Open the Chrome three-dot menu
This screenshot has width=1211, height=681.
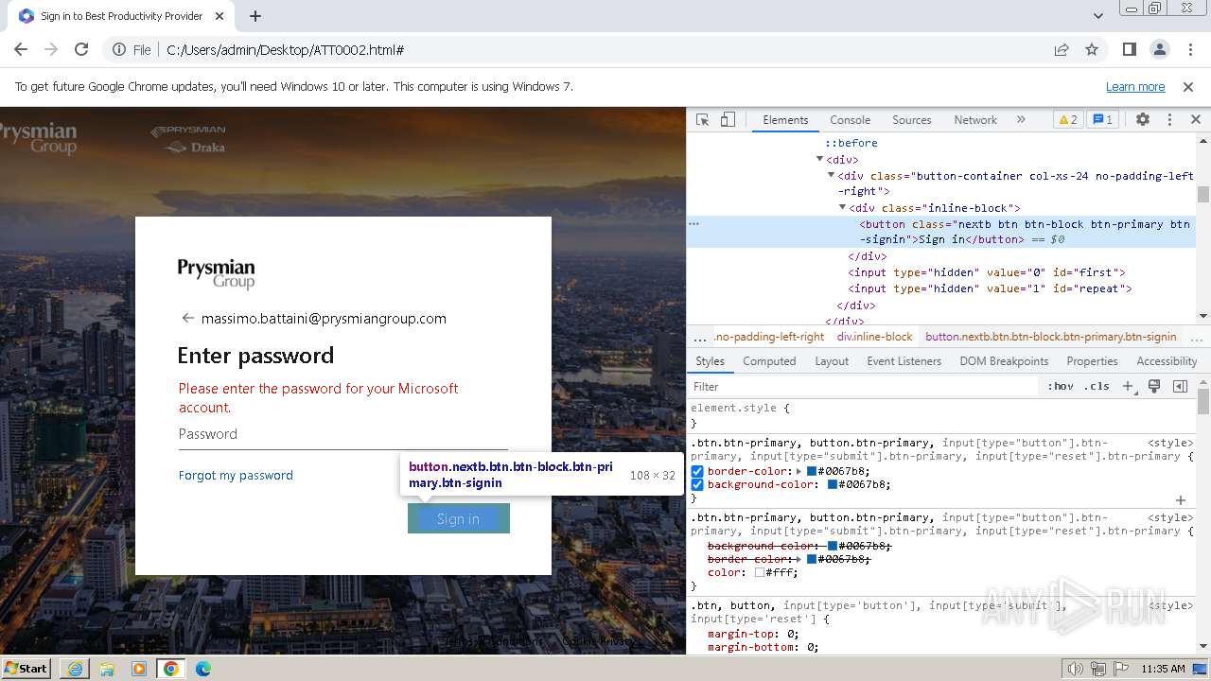click(1189, 49)
